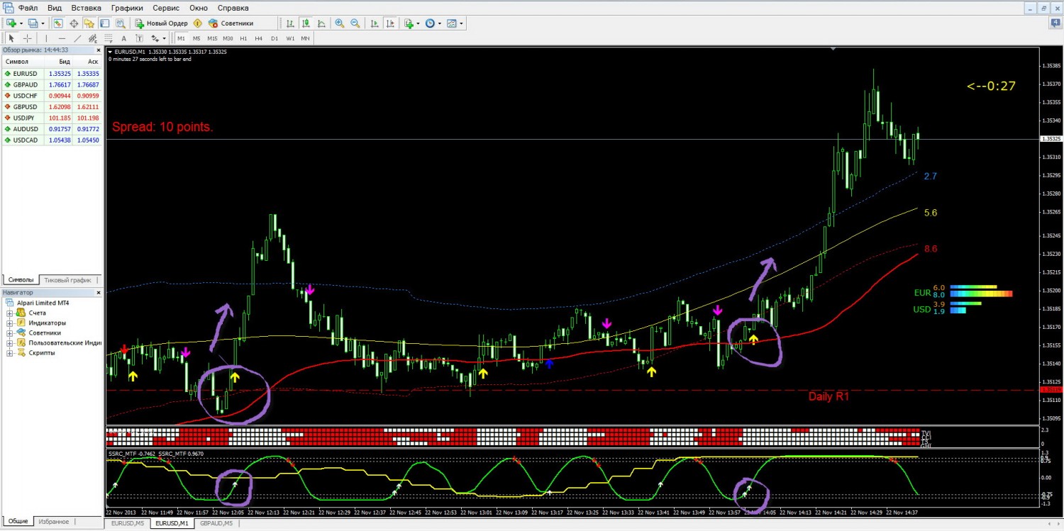Open dropdown arrow beside New Chart icon
The image size is (1064, 531).
click(21, 23)
